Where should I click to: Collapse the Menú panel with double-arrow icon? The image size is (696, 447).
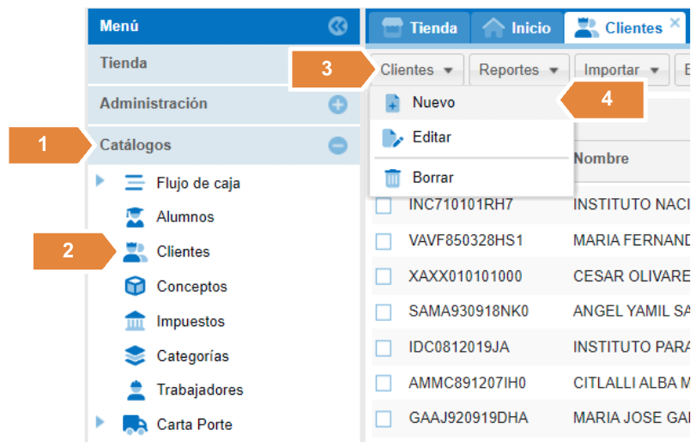click(x=338, y=27)
